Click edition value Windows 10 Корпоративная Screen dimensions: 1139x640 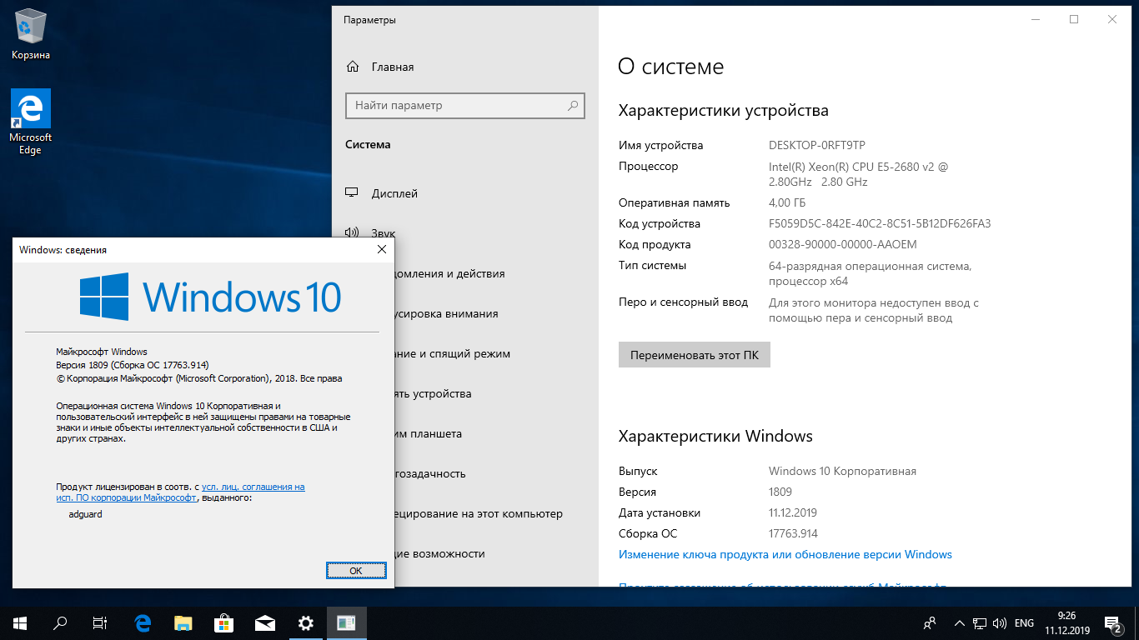pos(842,472)
